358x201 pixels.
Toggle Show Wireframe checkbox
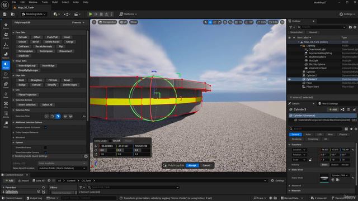point(45,147)
